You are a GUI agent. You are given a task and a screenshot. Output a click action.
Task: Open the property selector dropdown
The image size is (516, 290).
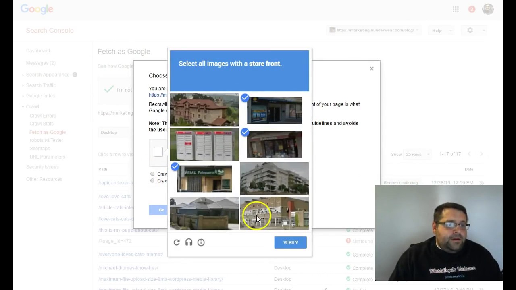click(x=375, y=30)
